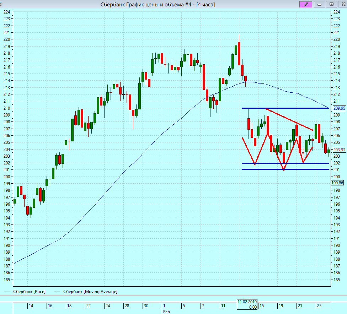
Task: Close the Сбербанк chart window
Action: (343, 4)
